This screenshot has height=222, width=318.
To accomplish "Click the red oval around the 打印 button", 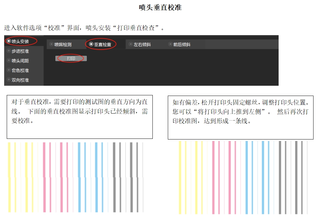I will pyautogui.click(x=70, y=59).
